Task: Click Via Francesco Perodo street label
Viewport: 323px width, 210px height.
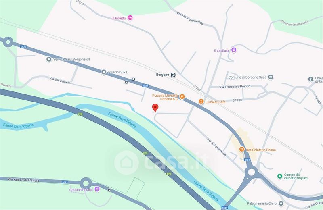Action: (235, 87)
